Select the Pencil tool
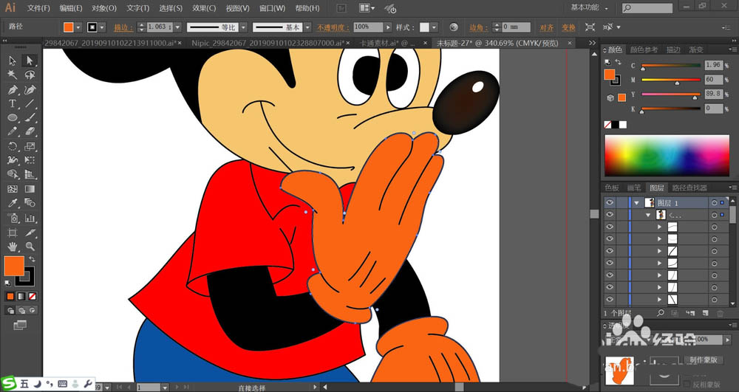The height and width of the screenshot is (392, 739). pos(13,131)
